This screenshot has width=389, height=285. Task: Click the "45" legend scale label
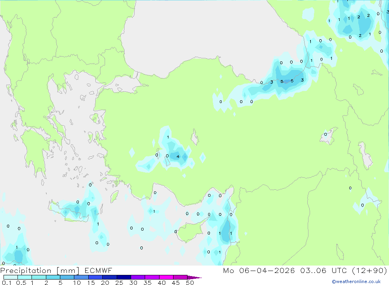pos(176,283)
